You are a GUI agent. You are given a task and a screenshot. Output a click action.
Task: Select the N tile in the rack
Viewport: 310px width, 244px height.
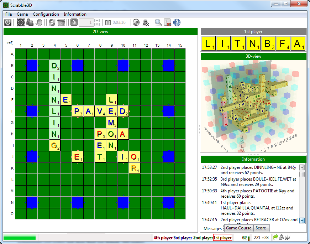tap(253, 43)
